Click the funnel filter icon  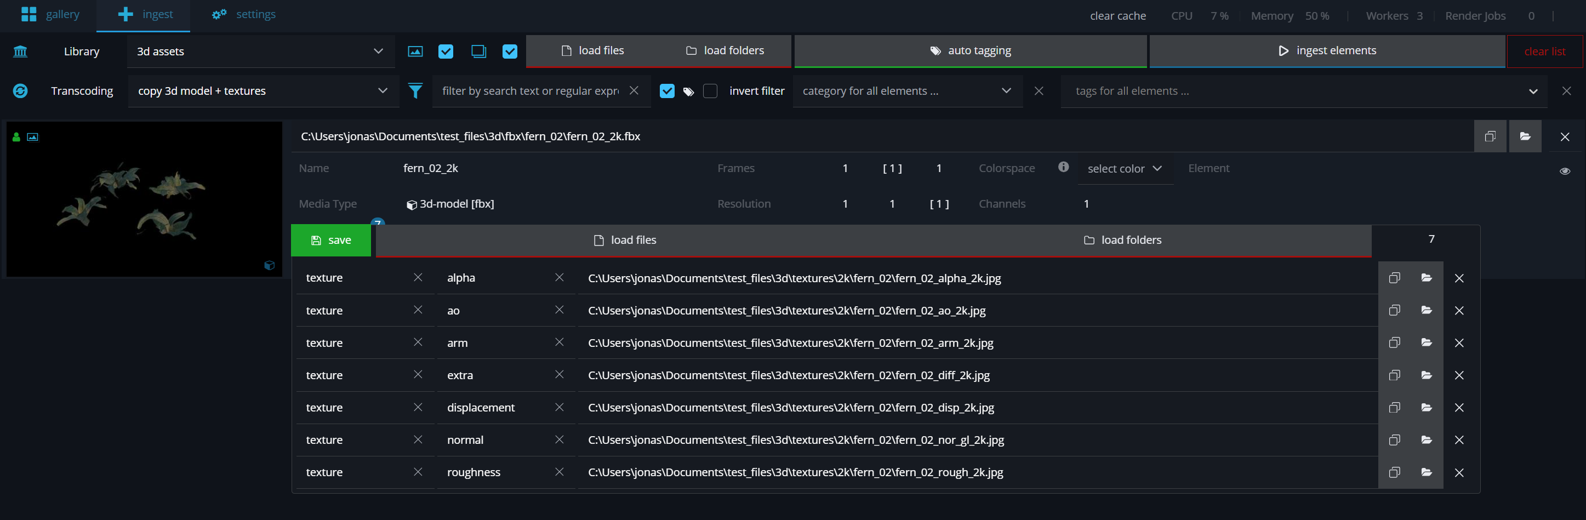415,91
